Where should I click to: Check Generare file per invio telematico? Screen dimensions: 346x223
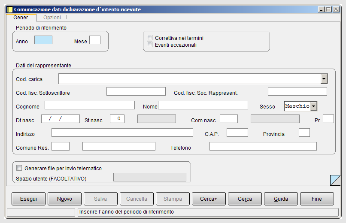19,168
